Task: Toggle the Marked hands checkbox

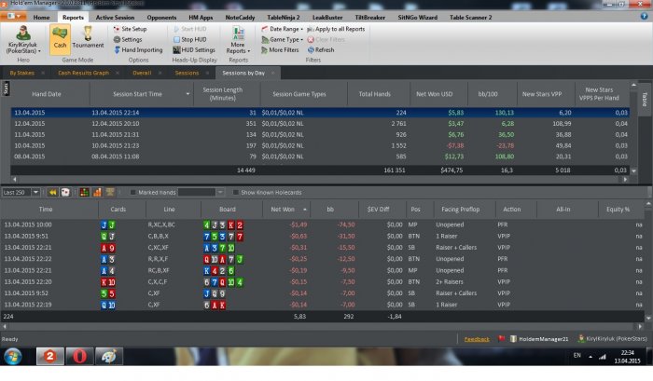Action: pyautogui.click(x=132, y=192)
